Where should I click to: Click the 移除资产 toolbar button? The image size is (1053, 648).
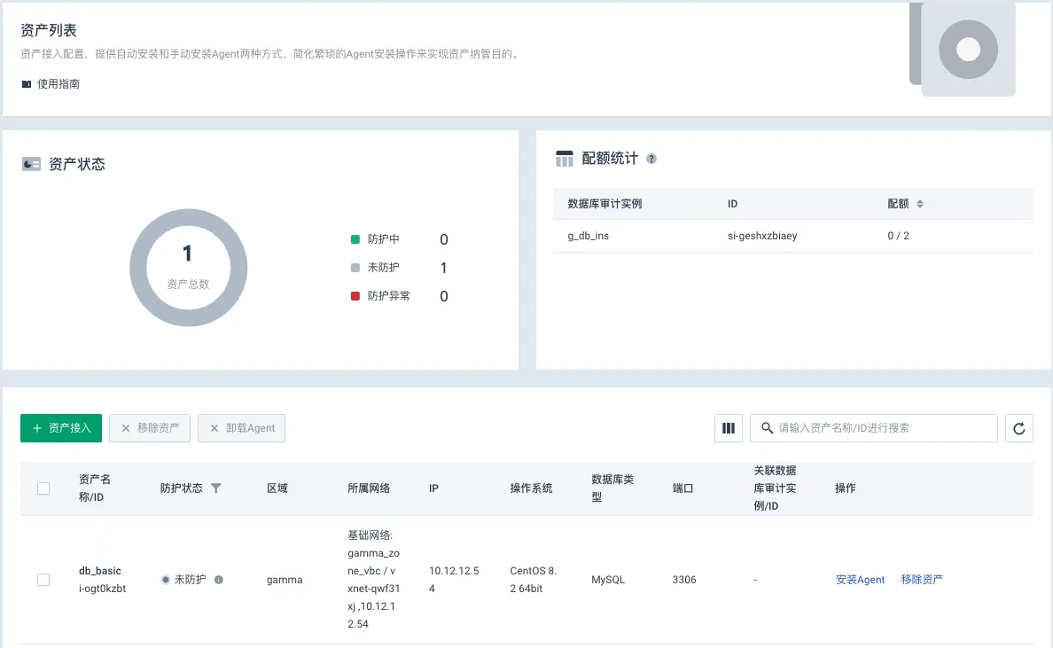(x=150, y=428)
